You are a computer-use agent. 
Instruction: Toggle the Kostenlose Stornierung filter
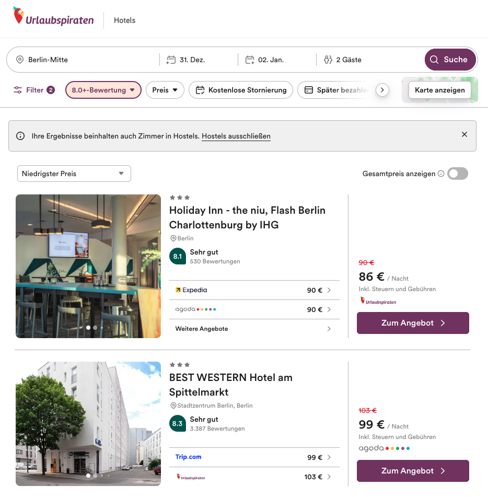(241, 90)
